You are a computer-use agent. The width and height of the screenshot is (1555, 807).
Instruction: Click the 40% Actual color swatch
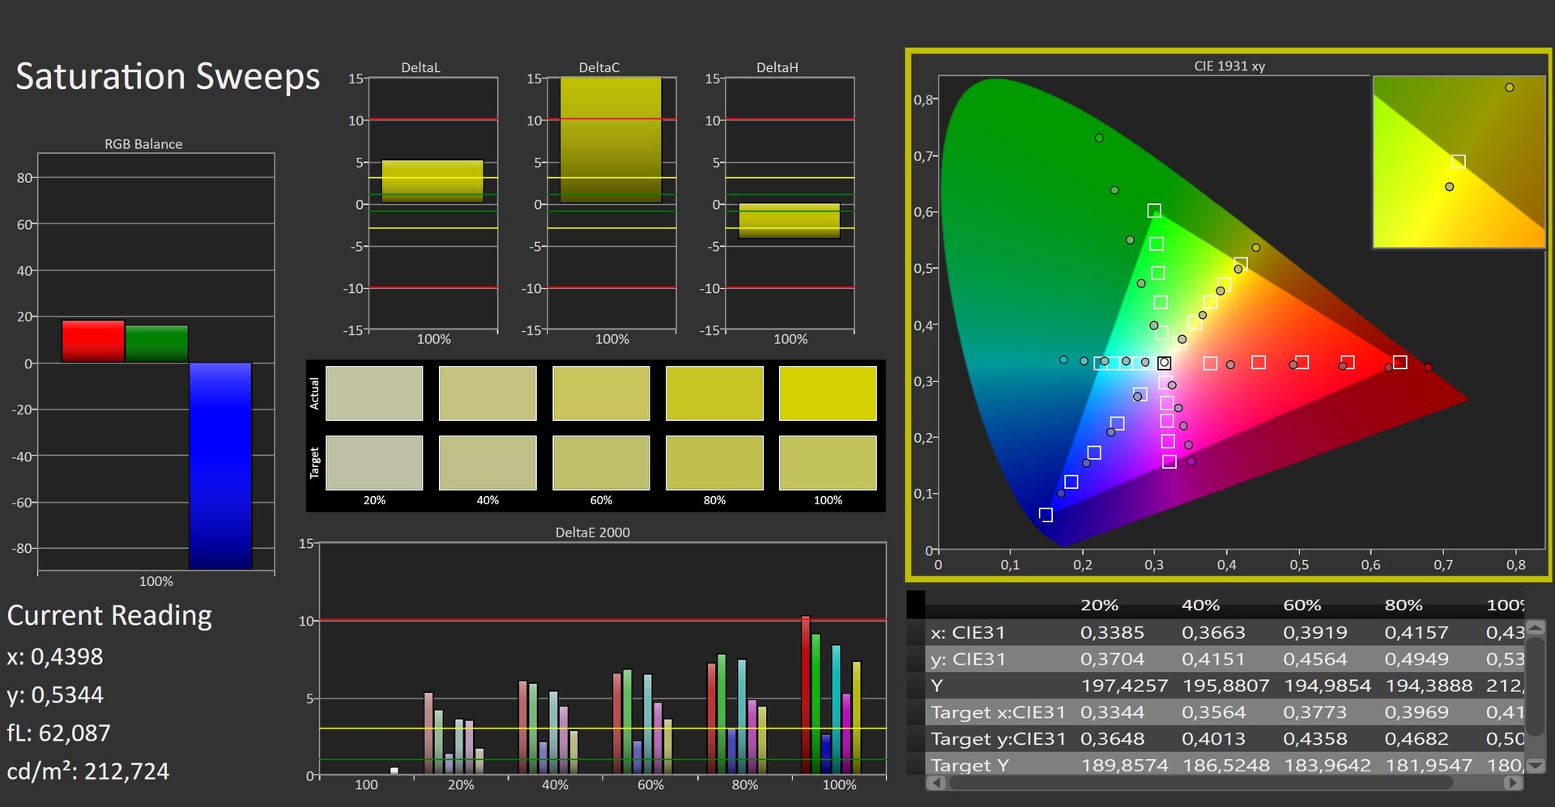[x=487, y=393]
